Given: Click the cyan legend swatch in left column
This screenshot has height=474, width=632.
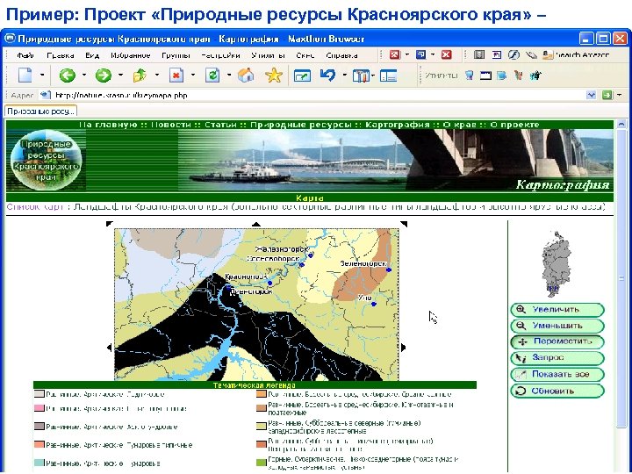Looking at the screenshot, I should point(39,463).
